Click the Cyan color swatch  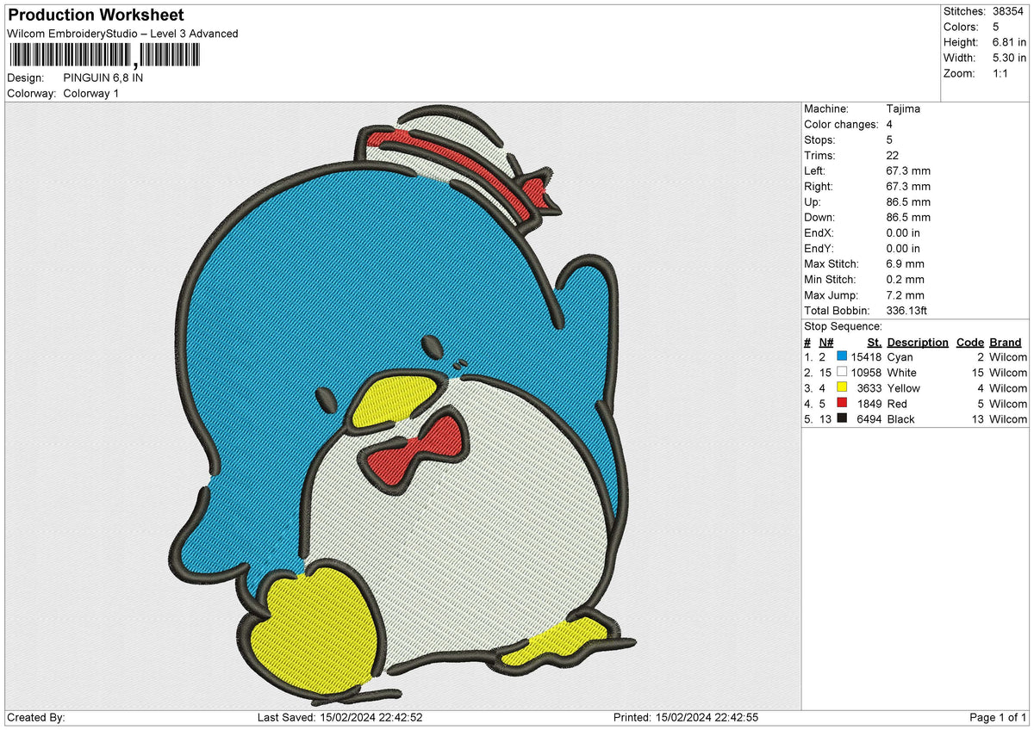842,356
